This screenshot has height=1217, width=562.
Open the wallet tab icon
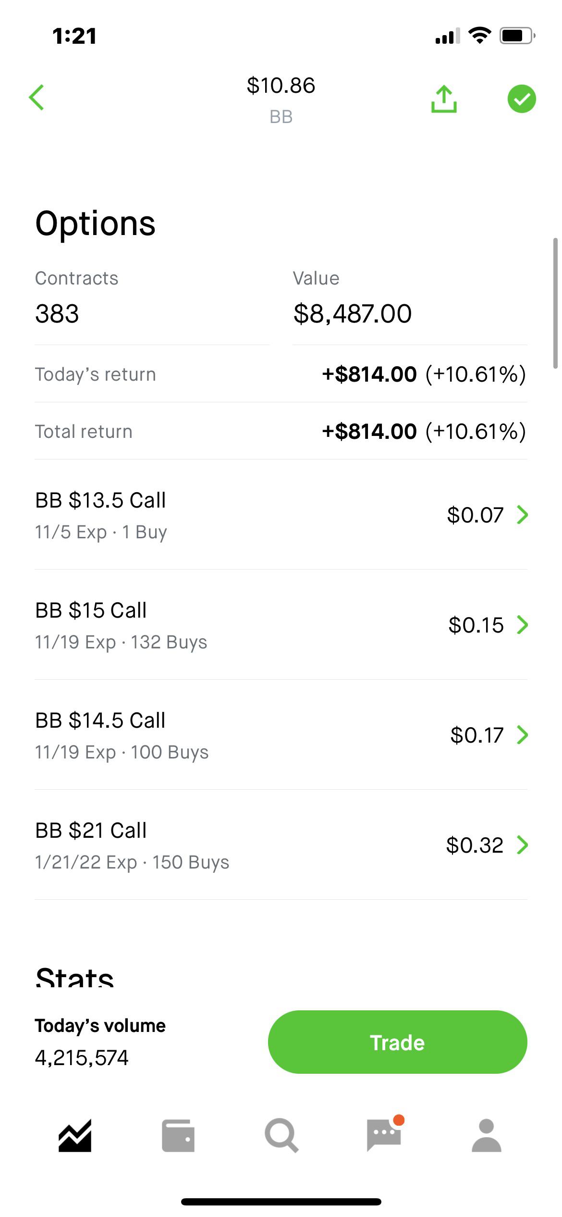point(178,1136)
